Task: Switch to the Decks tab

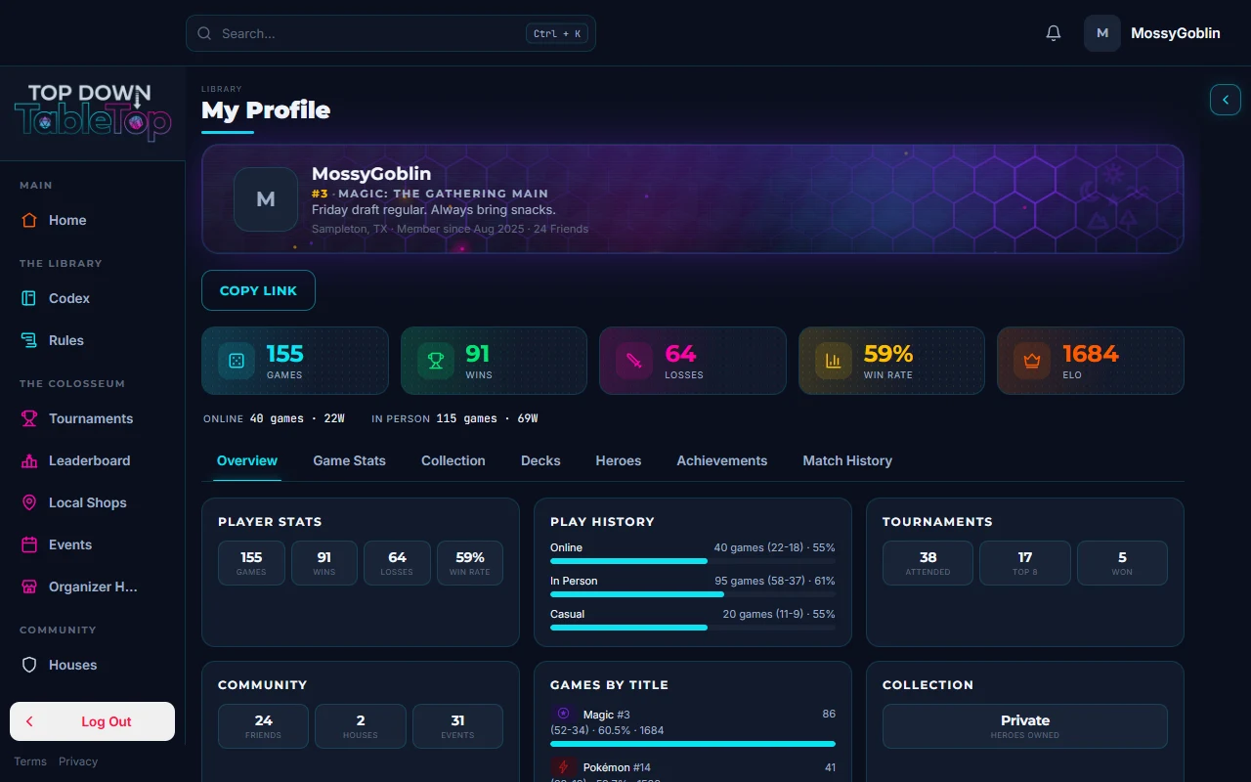Action: pyautogui.click(x=540, y=460)
